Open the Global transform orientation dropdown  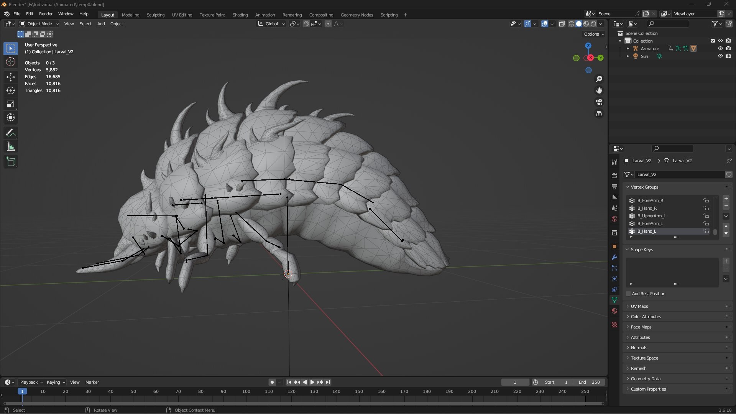271,24
